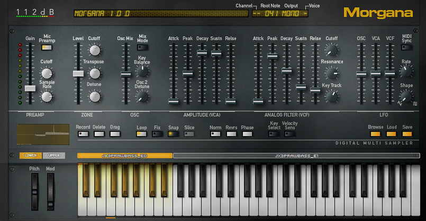
Task: Toggle the Loop switch
Action: 141,134
